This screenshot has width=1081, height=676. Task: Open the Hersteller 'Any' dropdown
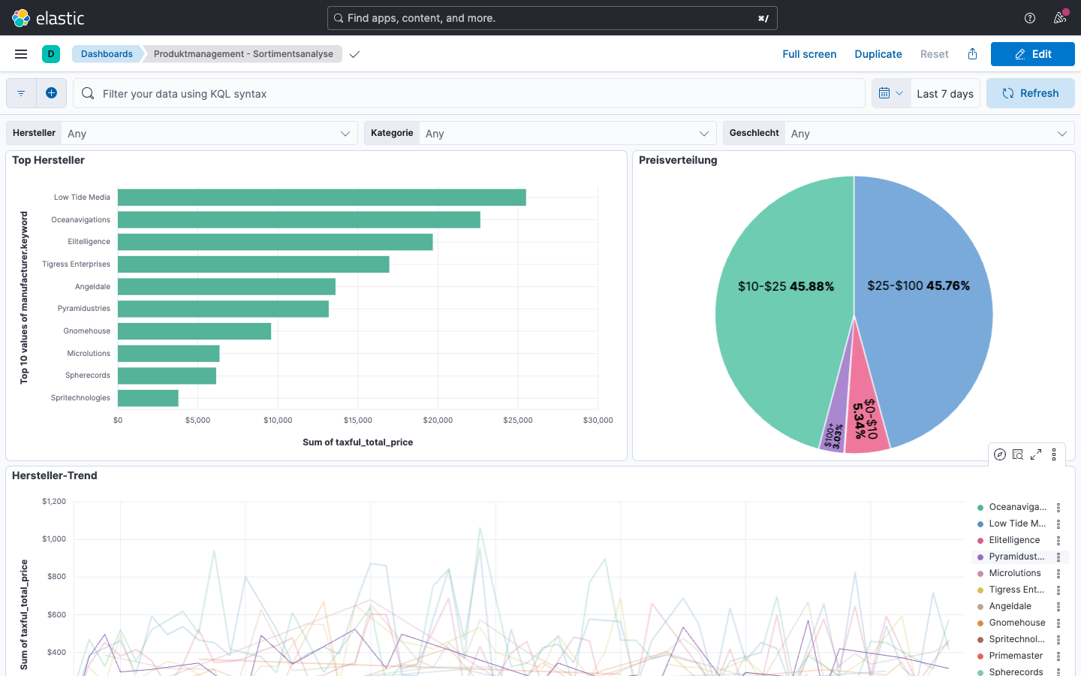click(x=209, y=133)
